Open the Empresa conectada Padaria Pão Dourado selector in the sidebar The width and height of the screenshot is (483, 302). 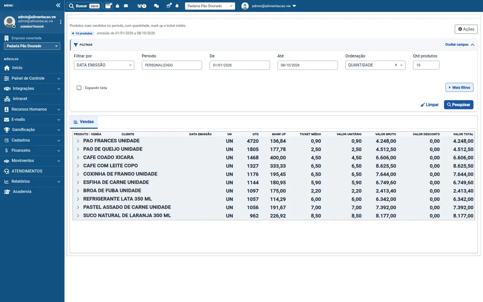[32, 46]
